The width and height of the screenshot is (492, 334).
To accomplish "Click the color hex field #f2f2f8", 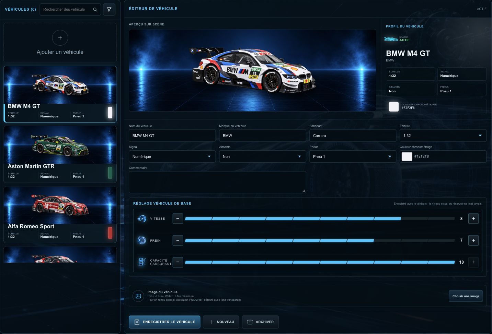I will click(x=421, y=157).
